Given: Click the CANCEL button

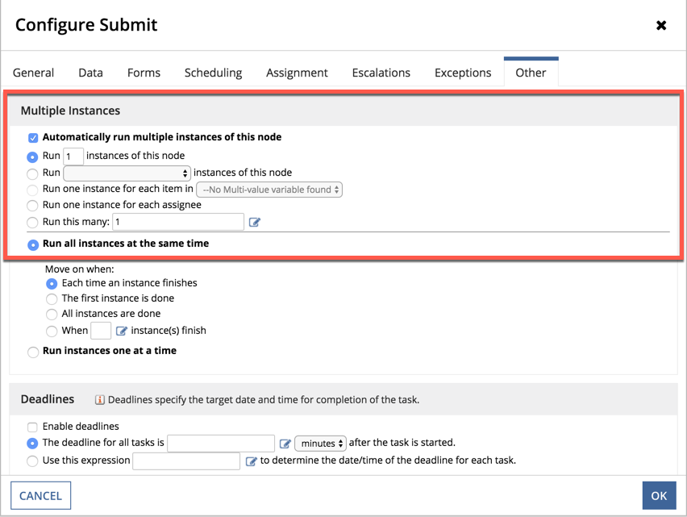Looking at the screenshot, I should coord(41,495).
